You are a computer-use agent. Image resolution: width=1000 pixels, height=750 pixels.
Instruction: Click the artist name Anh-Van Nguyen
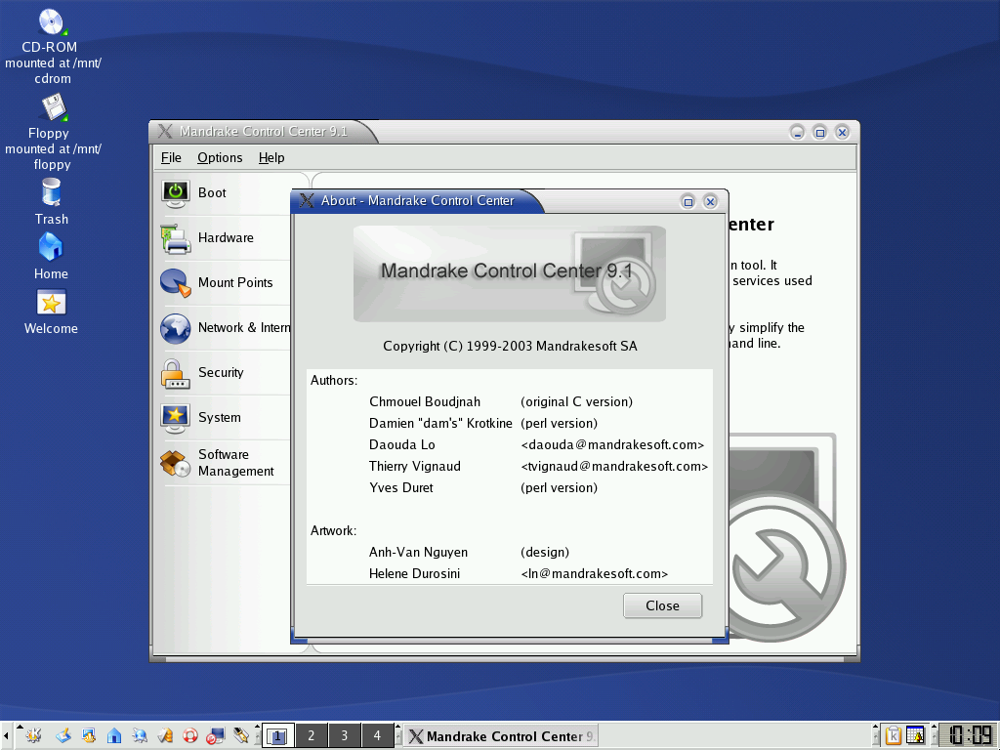point(418,553)
